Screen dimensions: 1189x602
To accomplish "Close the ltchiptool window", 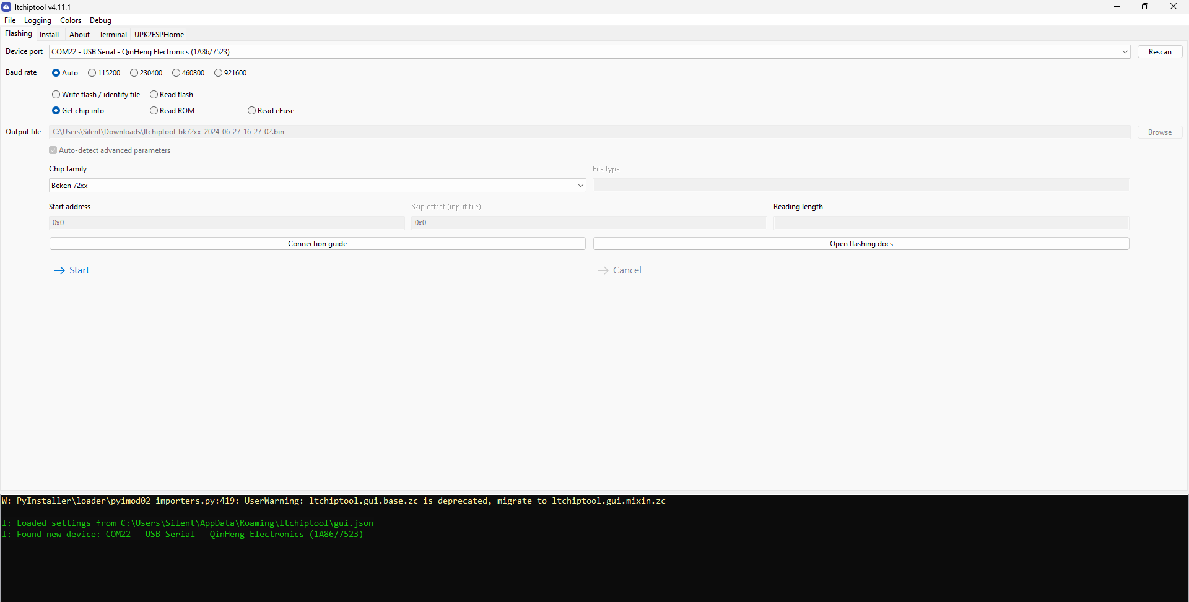I will [x=1174, y=7].
